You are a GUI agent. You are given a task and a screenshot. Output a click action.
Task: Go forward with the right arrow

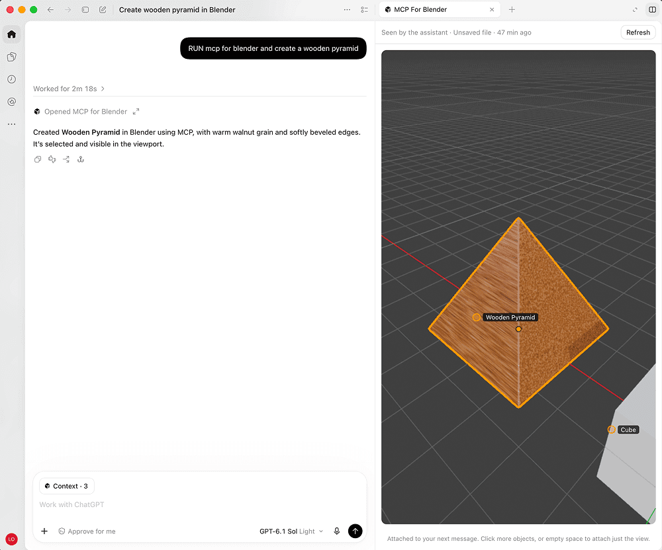point(68,10)
